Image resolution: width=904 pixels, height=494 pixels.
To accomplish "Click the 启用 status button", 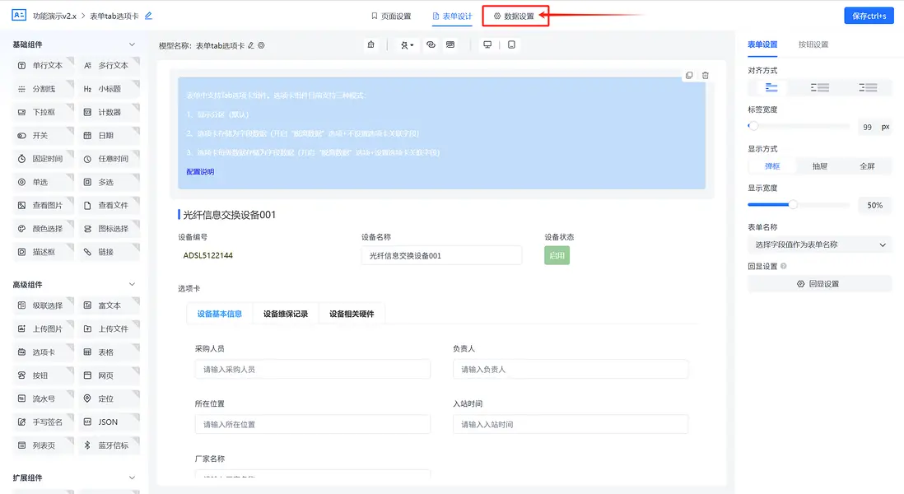I will point(557,255).
